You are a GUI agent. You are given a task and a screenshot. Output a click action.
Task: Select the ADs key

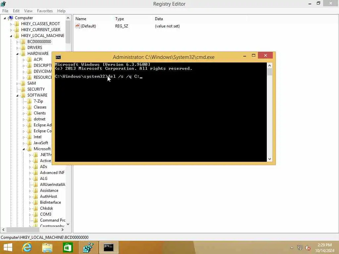pos(43,167)
